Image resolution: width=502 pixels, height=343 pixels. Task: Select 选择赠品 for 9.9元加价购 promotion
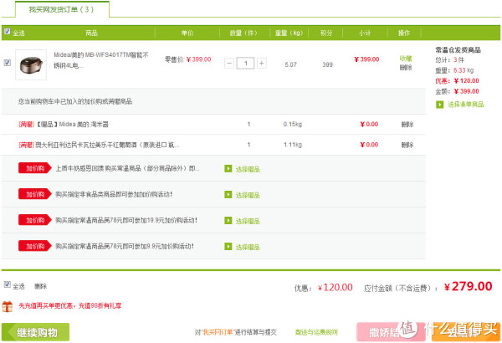coord(248,247)
